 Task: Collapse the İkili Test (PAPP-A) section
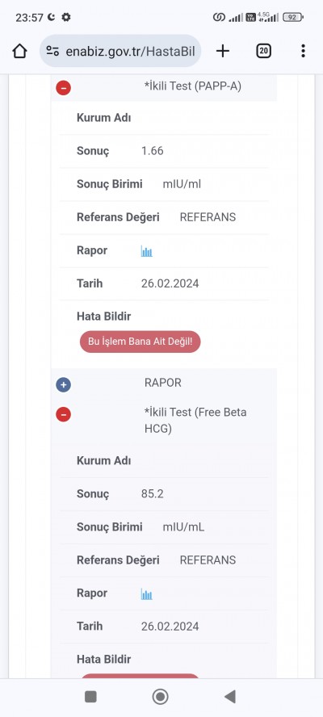pos(64,87)
